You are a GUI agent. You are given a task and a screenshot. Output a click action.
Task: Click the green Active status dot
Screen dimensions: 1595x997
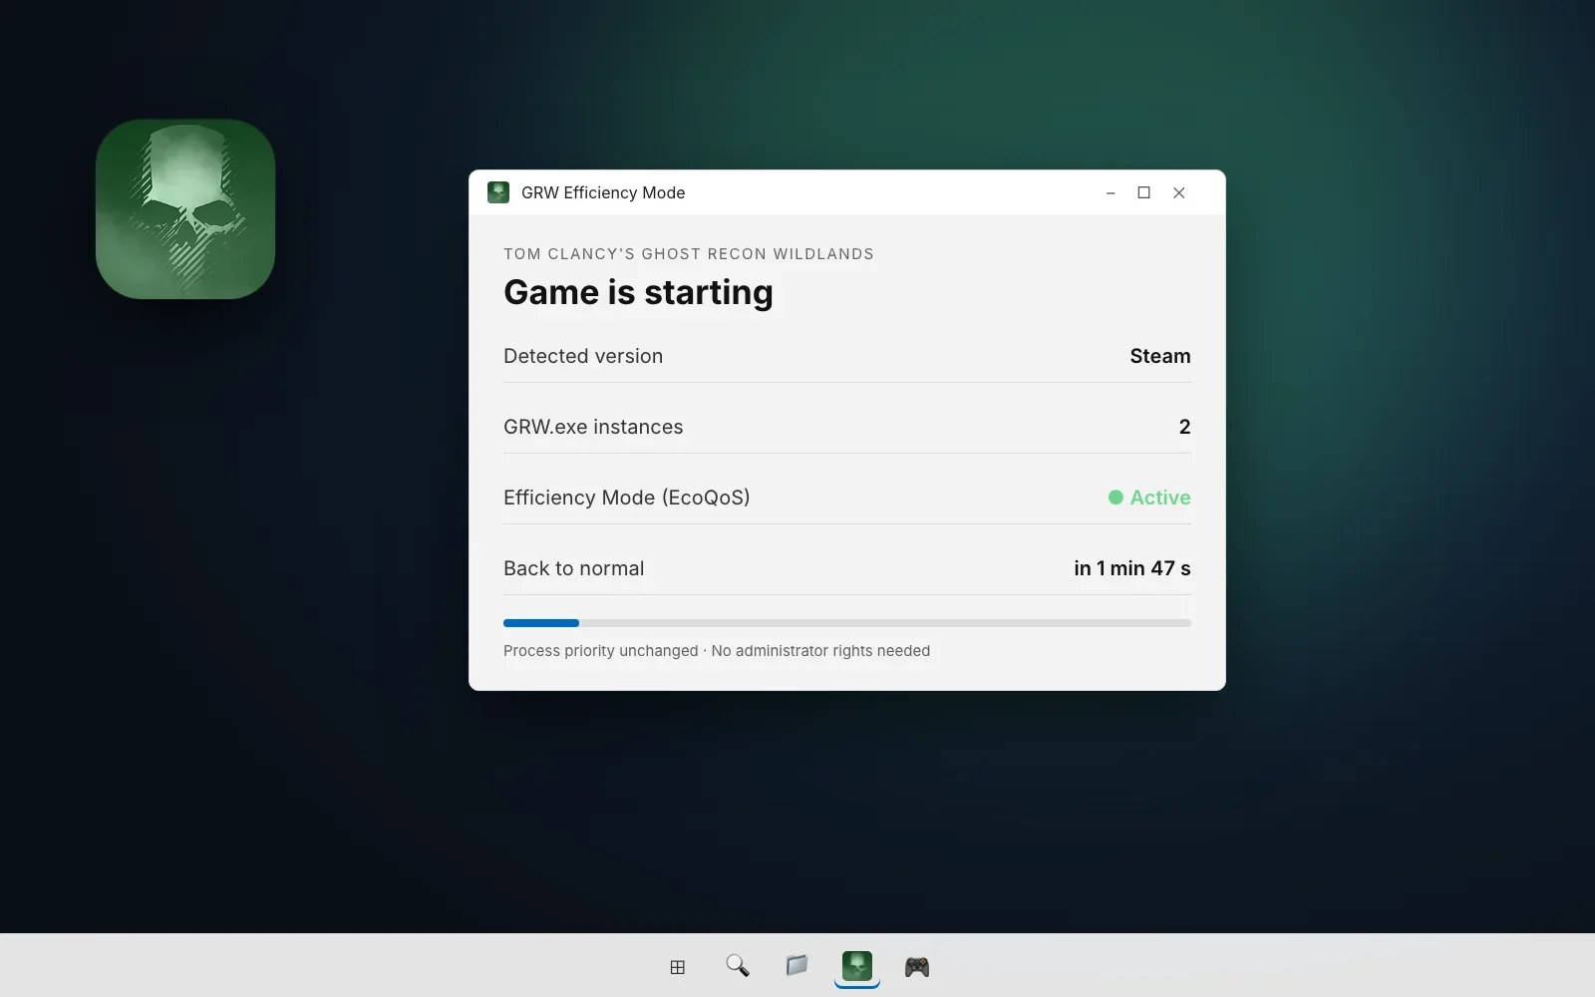point(1116,498)
